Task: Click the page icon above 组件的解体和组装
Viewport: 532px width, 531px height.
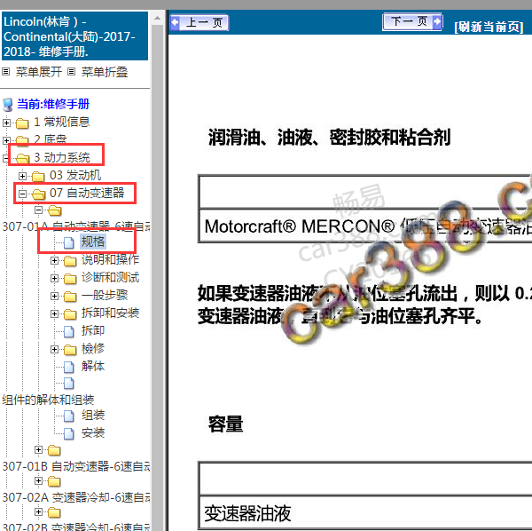Action: click(69, 384)
